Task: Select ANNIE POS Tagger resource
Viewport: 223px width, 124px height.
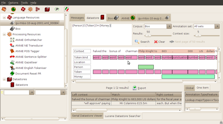Action: click(27, 51)
